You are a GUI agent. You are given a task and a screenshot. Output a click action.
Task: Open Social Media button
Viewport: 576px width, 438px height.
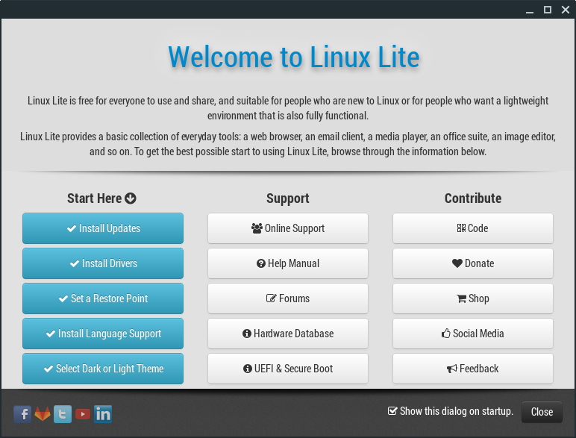tap(473, 334)
